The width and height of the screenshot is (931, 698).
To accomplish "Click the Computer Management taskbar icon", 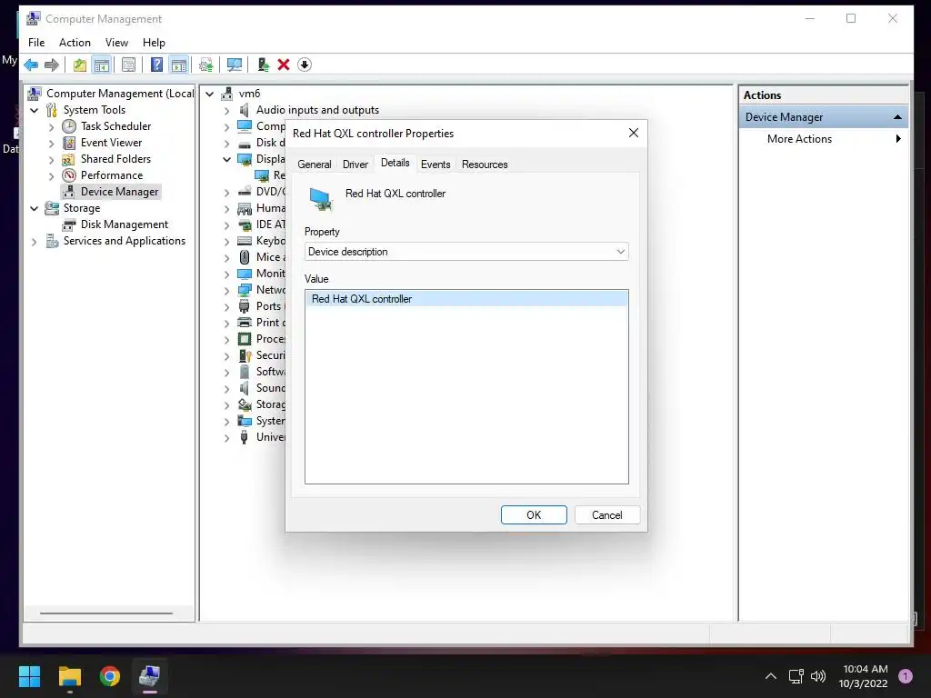I will 150,676.
